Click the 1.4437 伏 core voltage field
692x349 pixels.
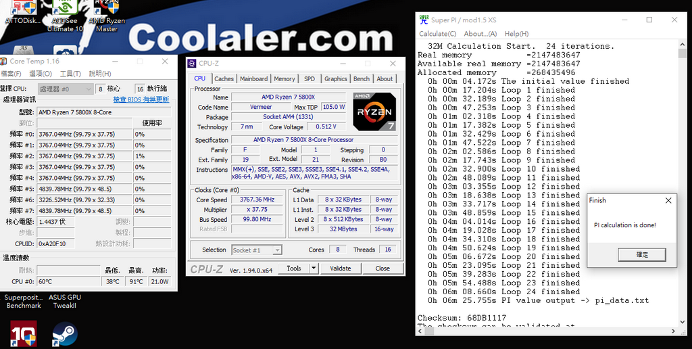click(x=55, y=222)
